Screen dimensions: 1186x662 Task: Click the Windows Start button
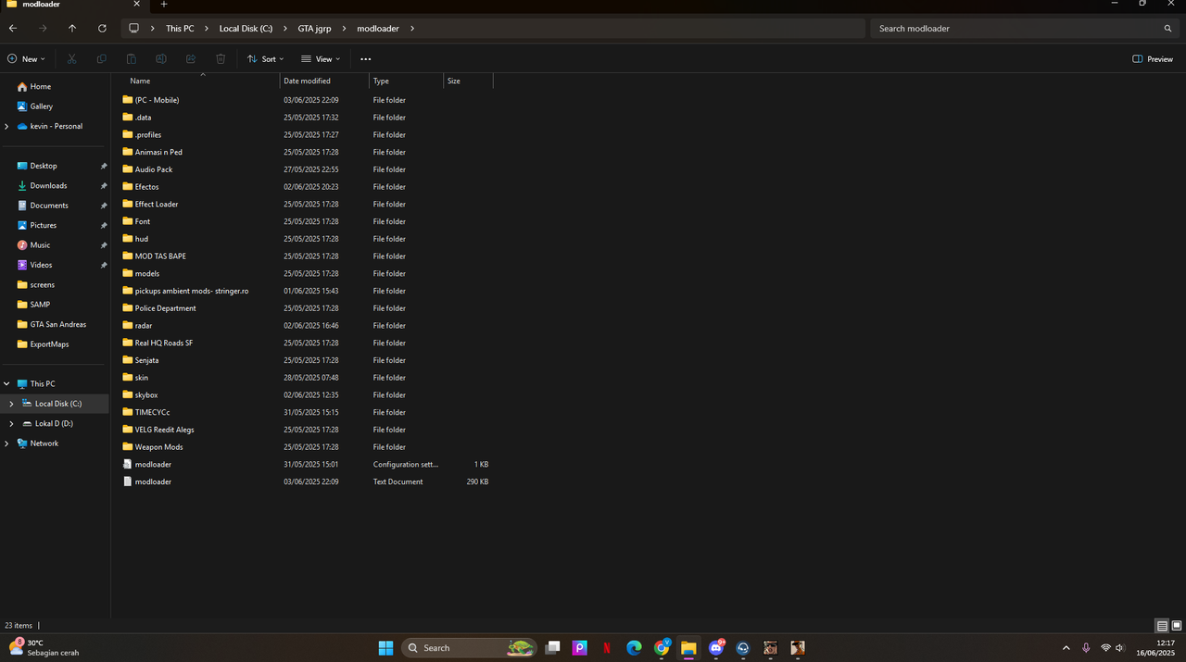(385, 648)
